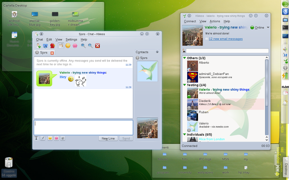This screenshot has height=180, width=289.
Task: Click the chat message input field
Action: click(x=83, y=127)
